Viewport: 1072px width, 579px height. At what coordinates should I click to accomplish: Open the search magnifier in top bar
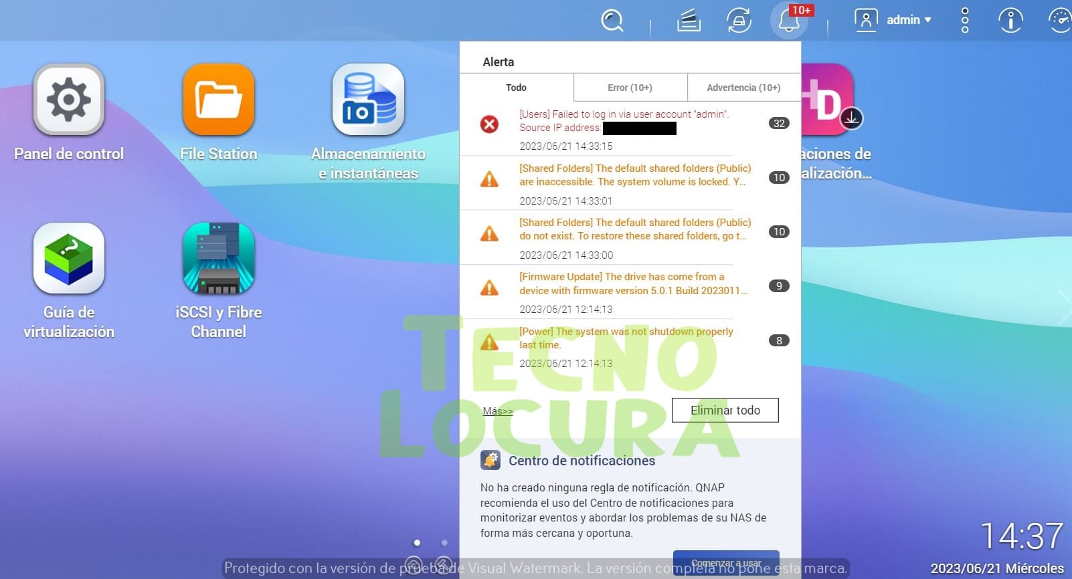(612, 20)
